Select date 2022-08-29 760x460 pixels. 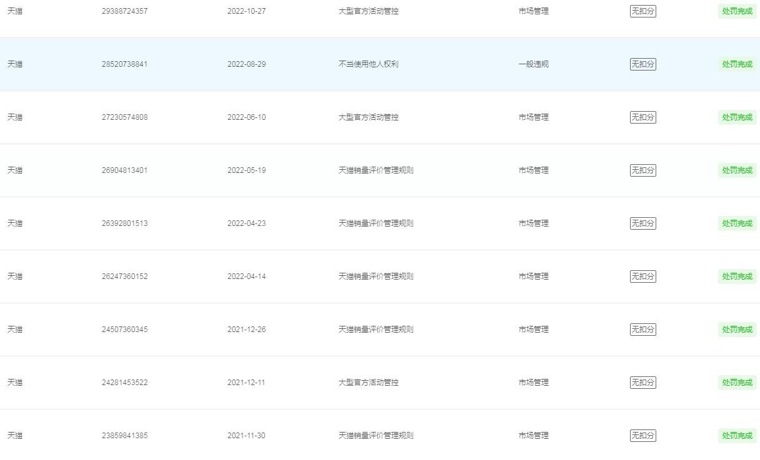(x=246, y=64)
